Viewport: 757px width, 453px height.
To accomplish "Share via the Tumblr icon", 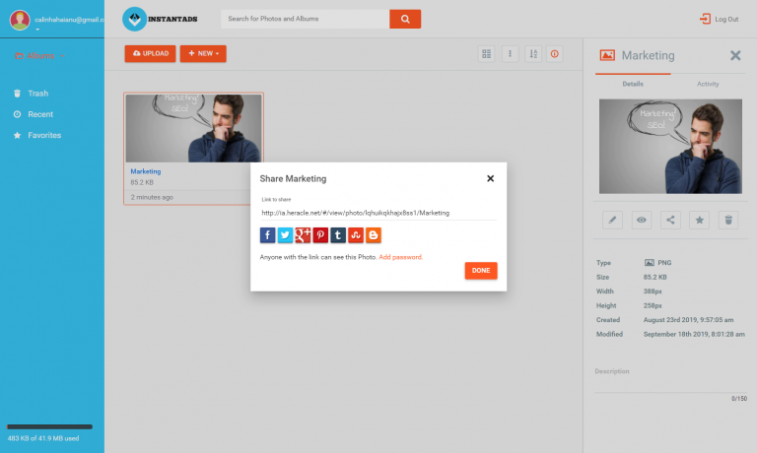I will (x=338, y=235).
